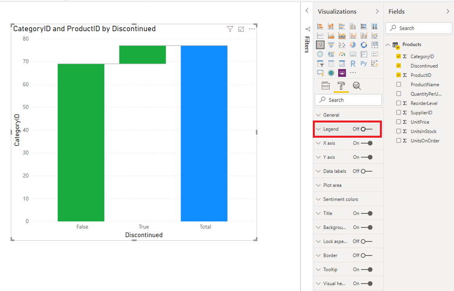454x291 pixels.
Task: Select the Fields values pane icon
Action: 325,85
